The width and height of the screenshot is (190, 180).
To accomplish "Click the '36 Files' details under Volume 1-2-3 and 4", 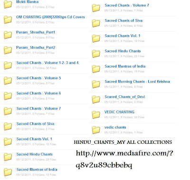I will pyautogui.click(x=36, y=68).
